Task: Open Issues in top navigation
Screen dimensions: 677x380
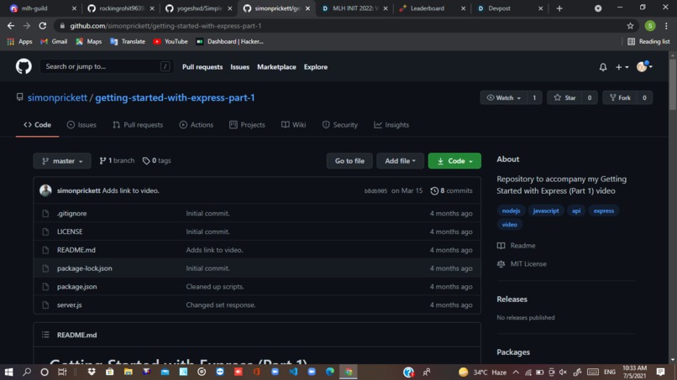Action: 239,67
